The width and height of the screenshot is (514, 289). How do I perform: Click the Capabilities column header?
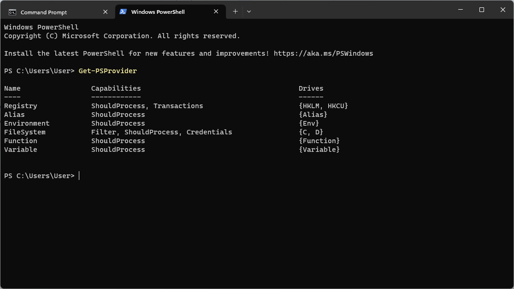116,88
